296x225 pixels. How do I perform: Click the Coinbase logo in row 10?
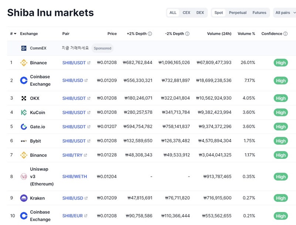(x=24, y=216)
